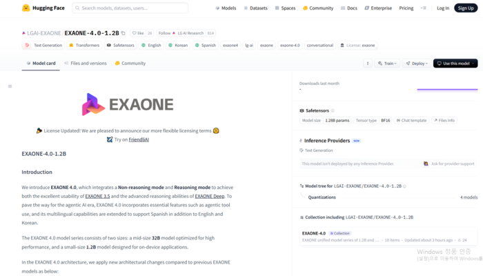Open Datasets in top navigation
Viewport: 483px width, 276px height.
tap(256, 8)
